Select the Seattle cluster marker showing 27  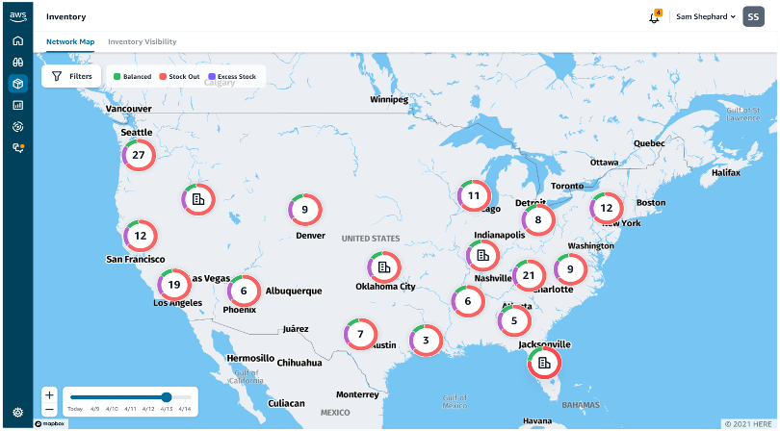[139, 155]
